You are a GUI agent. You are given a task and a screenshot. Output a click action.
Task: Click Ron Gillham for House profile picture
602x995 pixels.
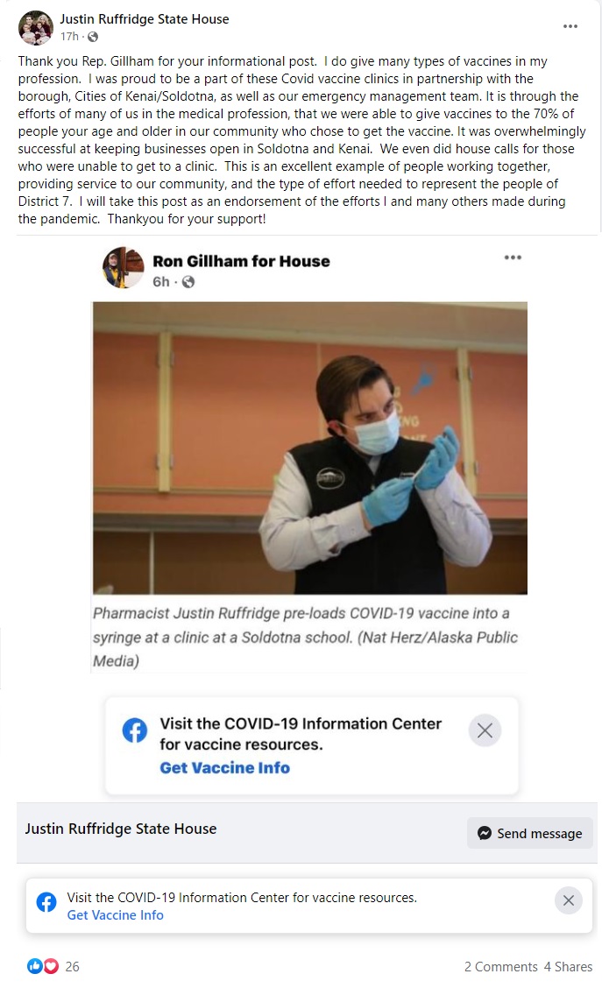(124, 267)
